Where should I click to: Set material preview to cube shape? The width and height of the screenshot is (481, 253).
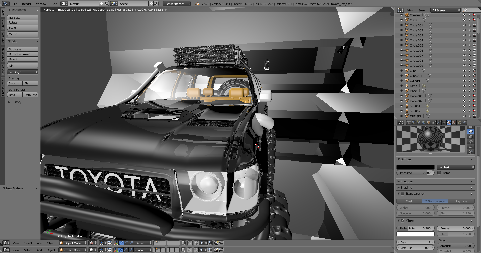(x=471, y=137)
